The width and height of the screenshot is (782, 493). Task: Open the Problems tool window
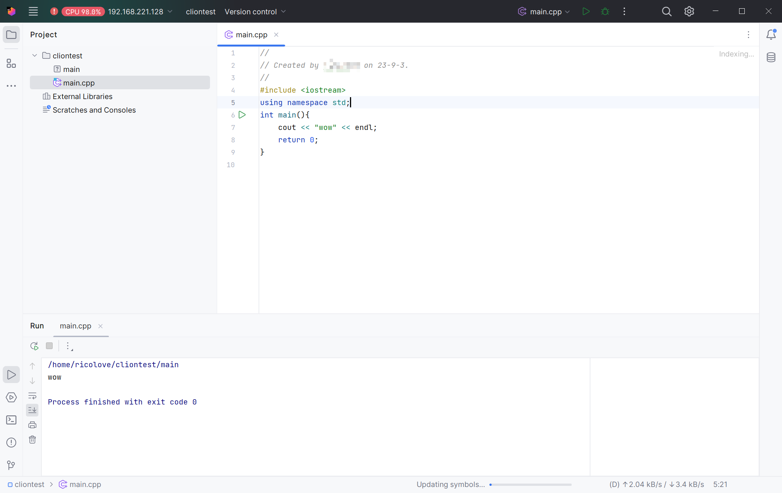11,443
